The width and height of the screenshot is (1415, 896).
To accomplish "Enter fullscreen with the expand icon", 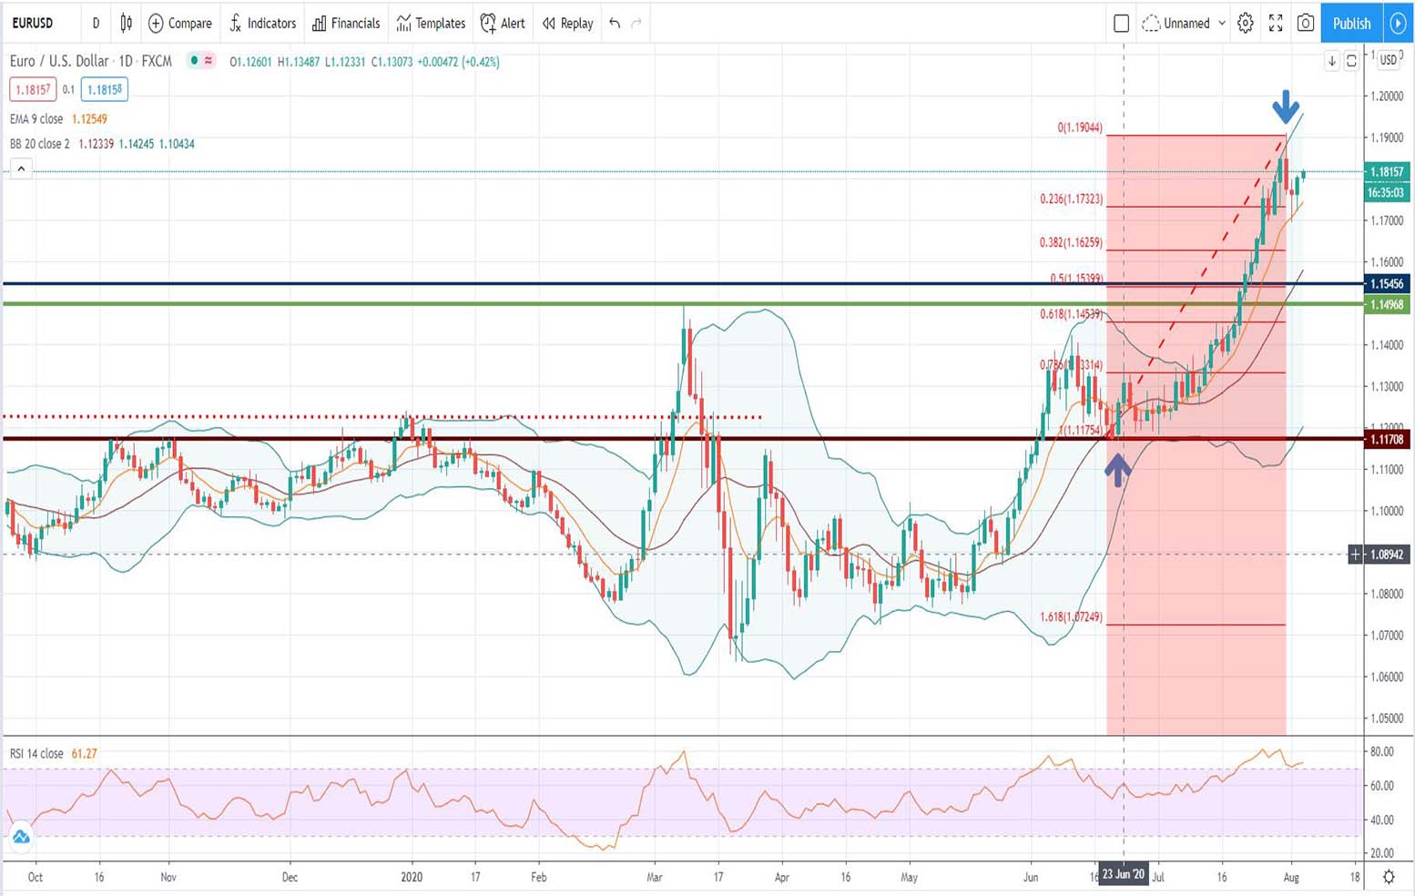I will pos(1276,24).
